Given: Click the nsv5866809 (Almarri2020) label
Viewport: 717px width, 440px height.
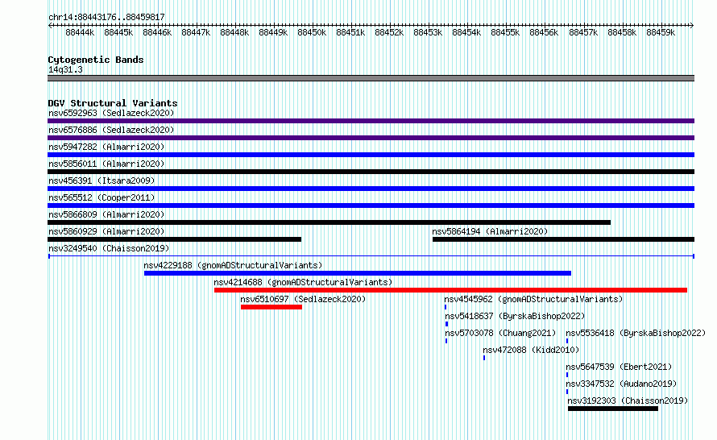Looking at the screenshot, I should click(x=106, y=214).
